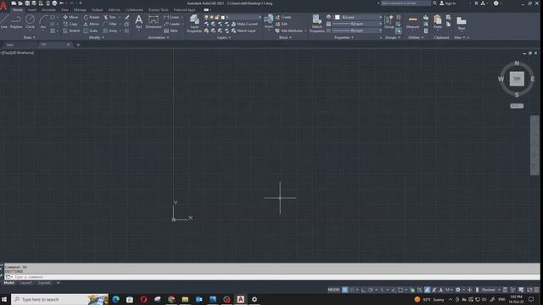Toggle the grid display in status bar
Image resolution: width=543 pixels, height=305 pixels.
(x=345, y=290)
